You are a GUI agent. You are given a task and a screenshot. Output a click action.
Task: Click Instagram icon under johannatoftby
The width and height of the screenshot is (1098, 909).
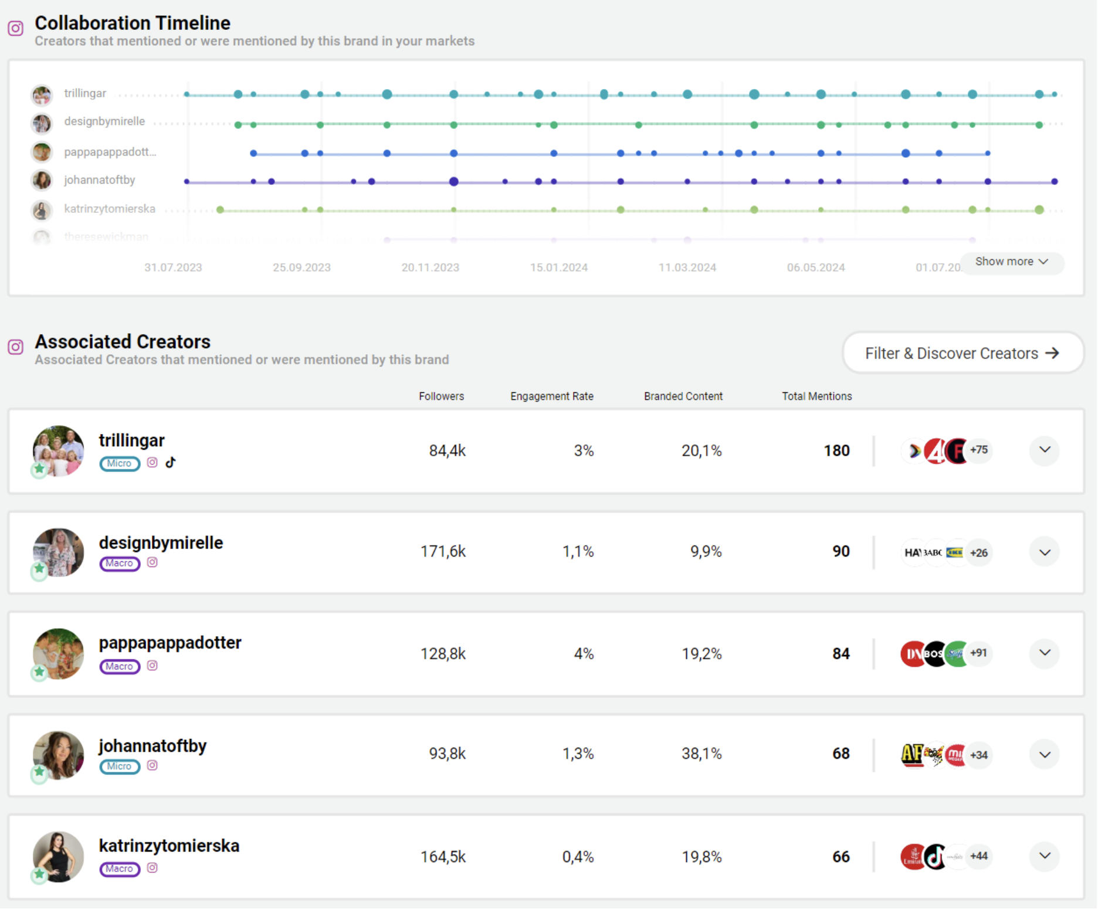click(152, 765)
